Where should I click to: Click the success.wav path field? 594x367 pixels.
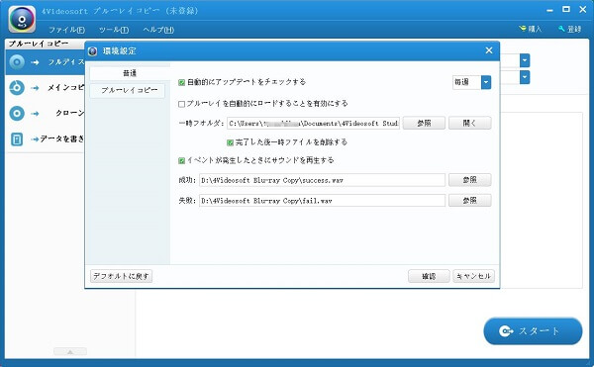pyautogui.click(x=322, y=180)
